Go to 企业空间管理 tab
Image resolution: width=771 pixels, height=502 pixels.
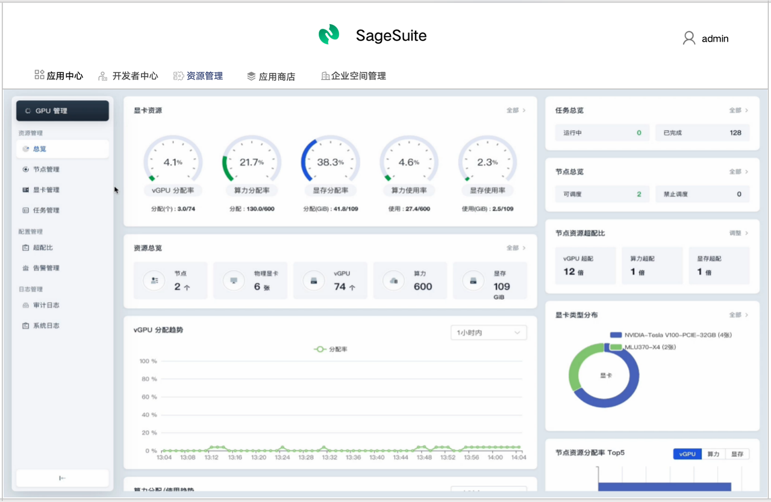tap(354, 76)
